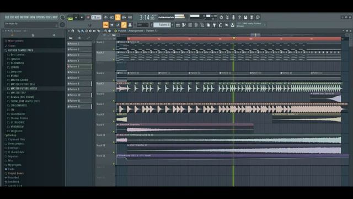Select Pattern 8 in the picker
Screen dimensions: 353x199
(x=79, y=83)
